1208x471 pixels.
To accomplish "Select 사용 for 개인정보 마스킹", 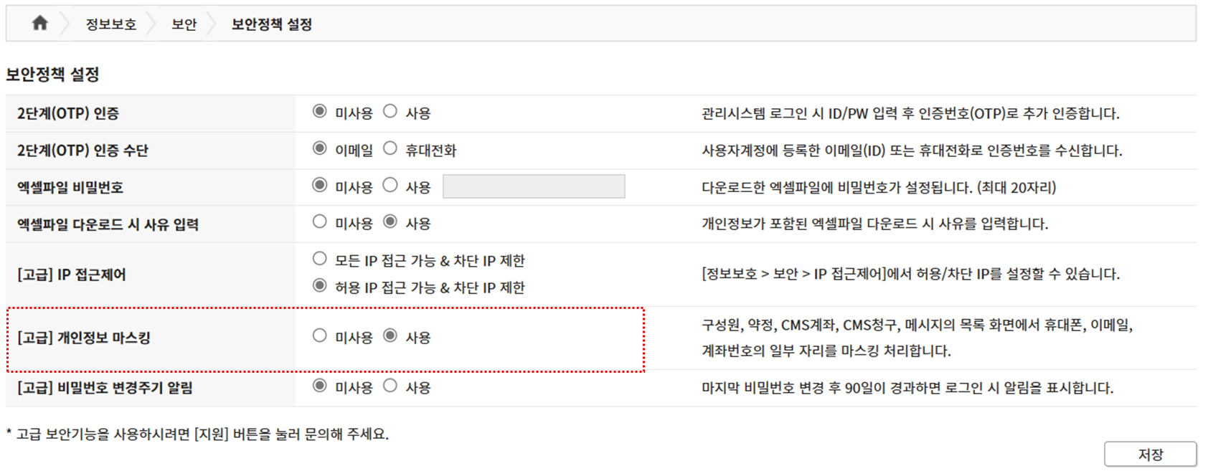I will 390,336.
